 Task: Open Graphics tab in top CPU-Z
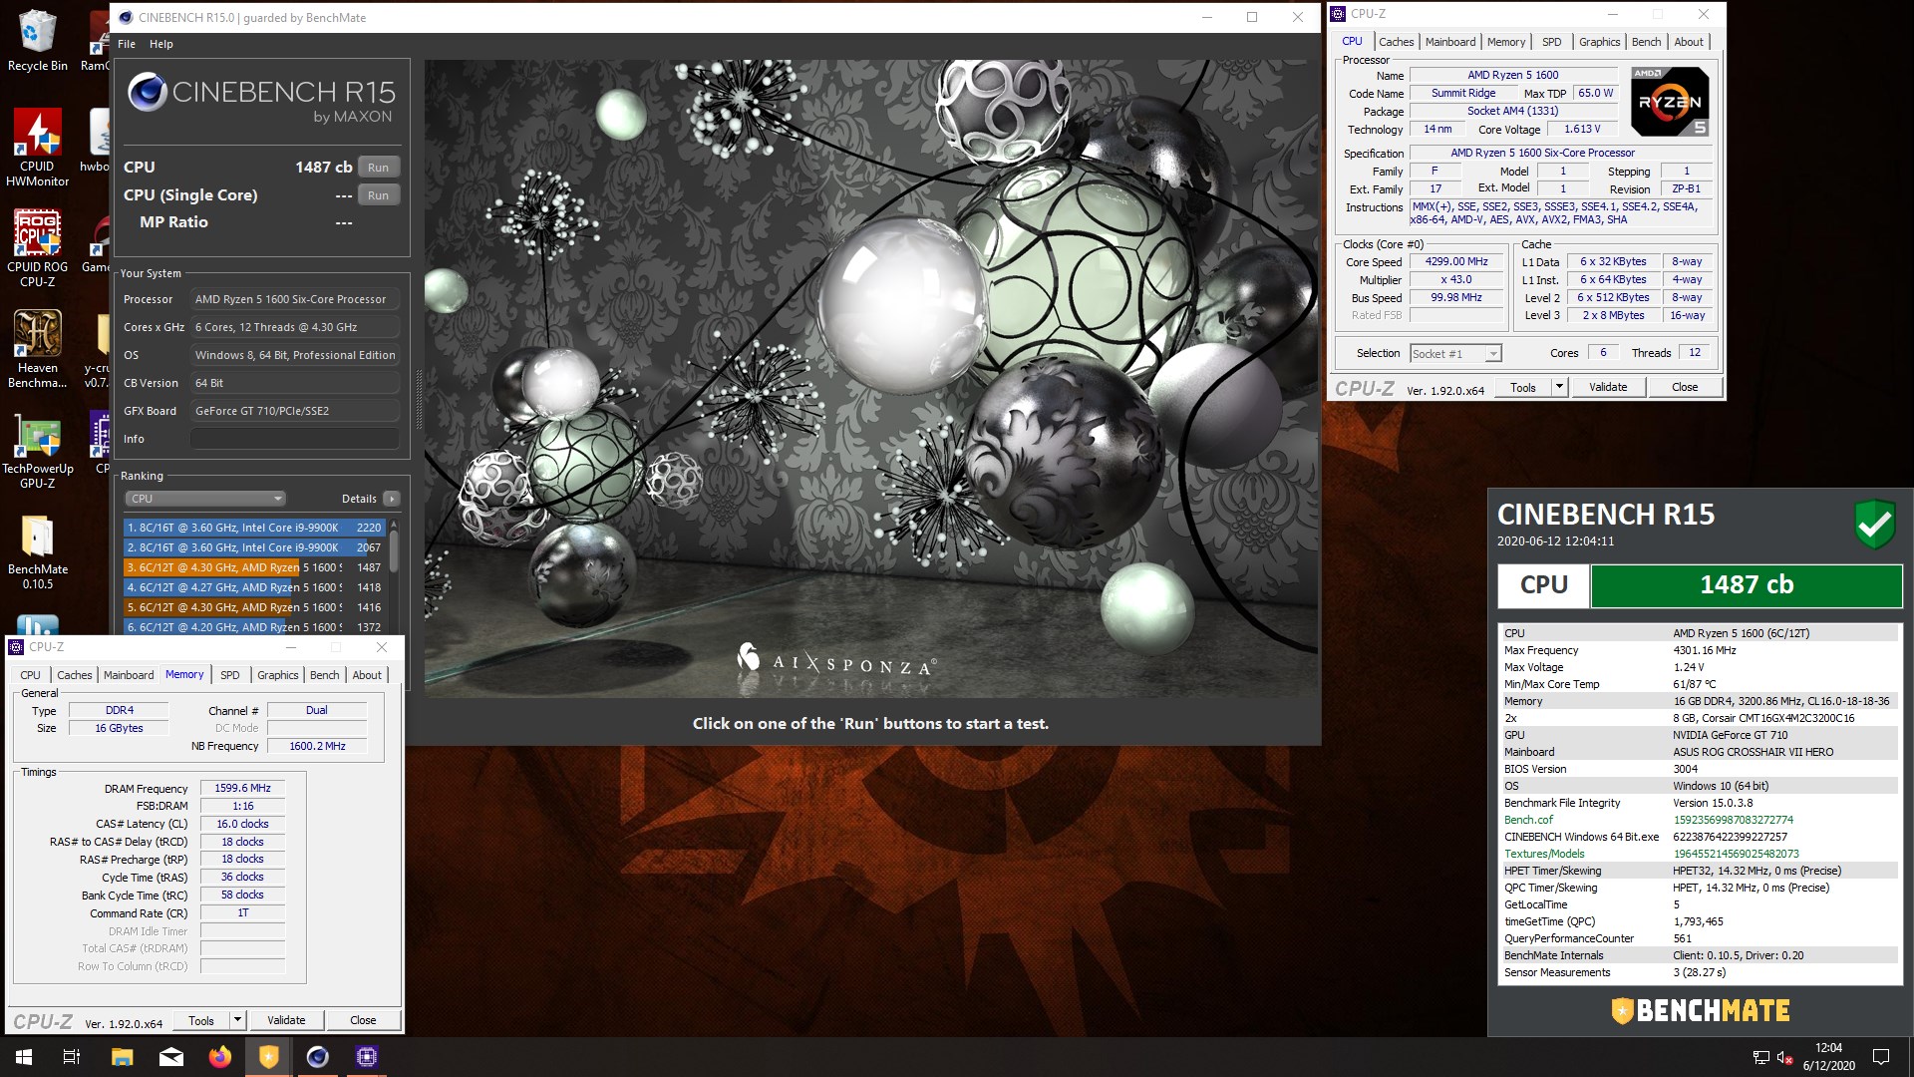click(1599, 42)
